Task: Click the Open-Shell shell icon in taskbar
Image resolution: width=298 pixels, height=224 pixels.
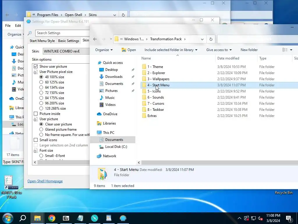Action: tap(123, 218)
